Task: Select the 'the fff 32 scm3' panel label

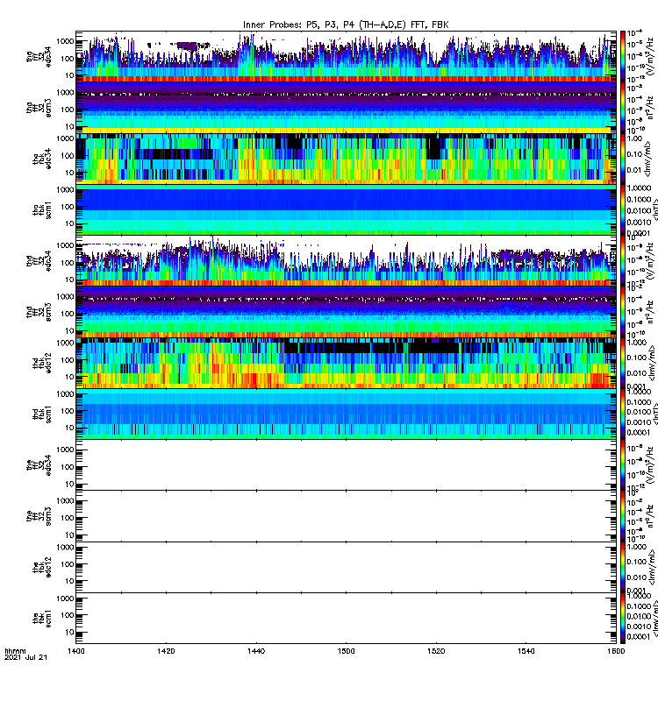Action: tap(39, 516)
